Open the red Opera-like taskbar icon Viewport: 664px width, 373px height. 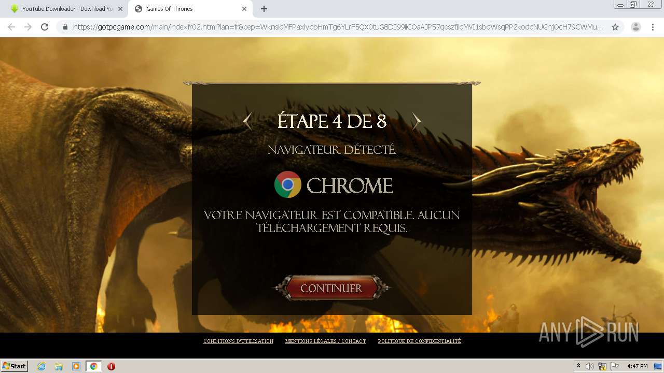click(111, 366)
